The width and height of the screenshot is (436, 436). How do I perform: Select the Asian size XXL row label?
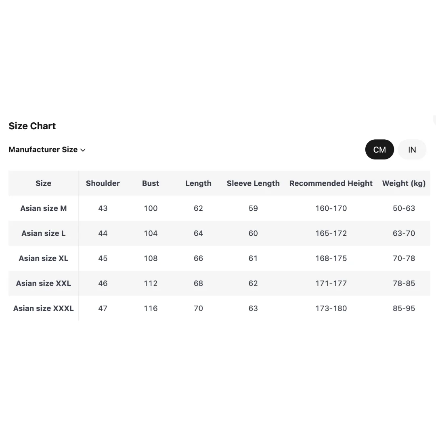pos(44,283)
